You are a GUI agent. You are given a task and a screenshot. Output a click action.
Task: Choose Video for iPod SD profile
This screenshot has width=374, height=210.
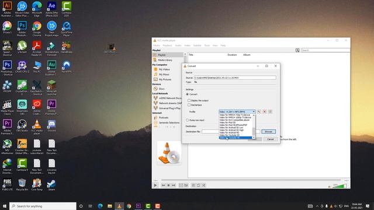(x=236, y=123)
